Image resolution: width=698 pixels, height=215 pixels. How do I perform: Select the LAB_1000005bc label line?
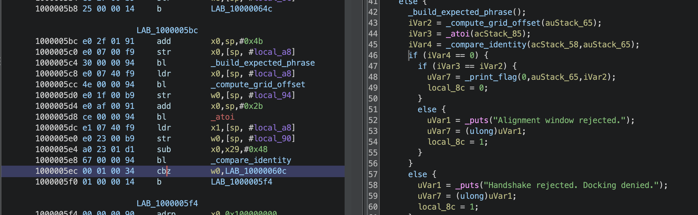coord(167,30)
